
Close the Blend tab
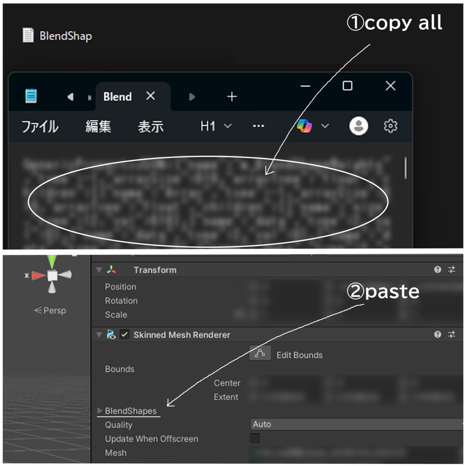[151, 96]
